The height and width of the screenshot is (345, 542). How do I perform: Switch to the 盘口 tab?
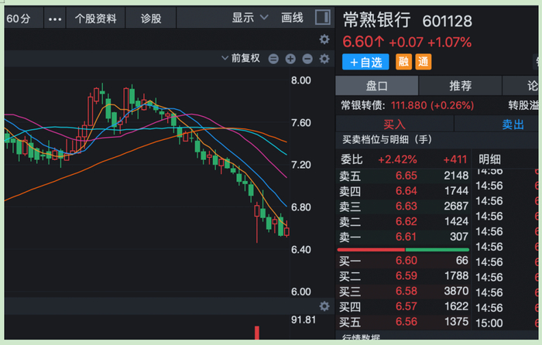(x=376, y=86)
